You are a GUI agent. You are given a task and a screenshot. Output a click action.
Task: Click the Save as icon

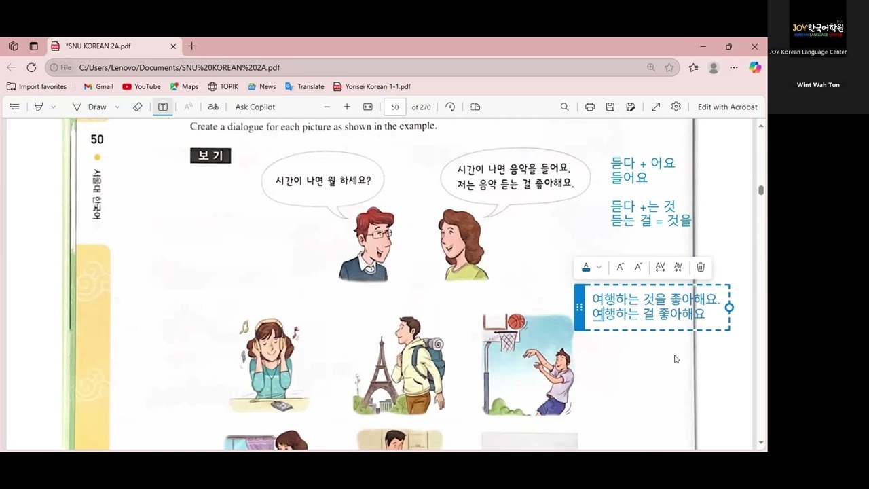pyautogui.click(x=631, y=107)
